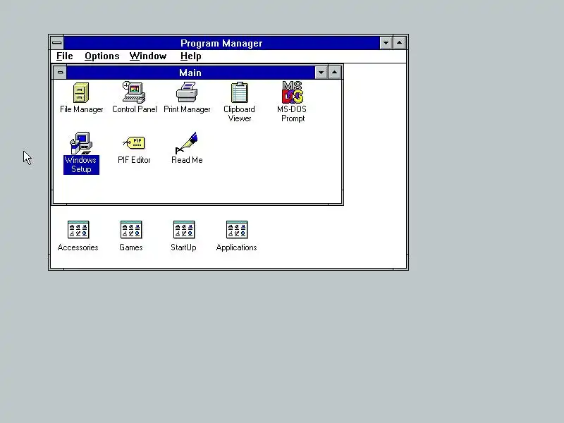Open the File menu
Screen dimensions: 564x423
(65, 56)
